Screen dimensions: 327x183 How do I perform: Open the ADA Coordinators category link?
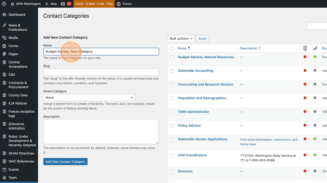coord(192,155)
